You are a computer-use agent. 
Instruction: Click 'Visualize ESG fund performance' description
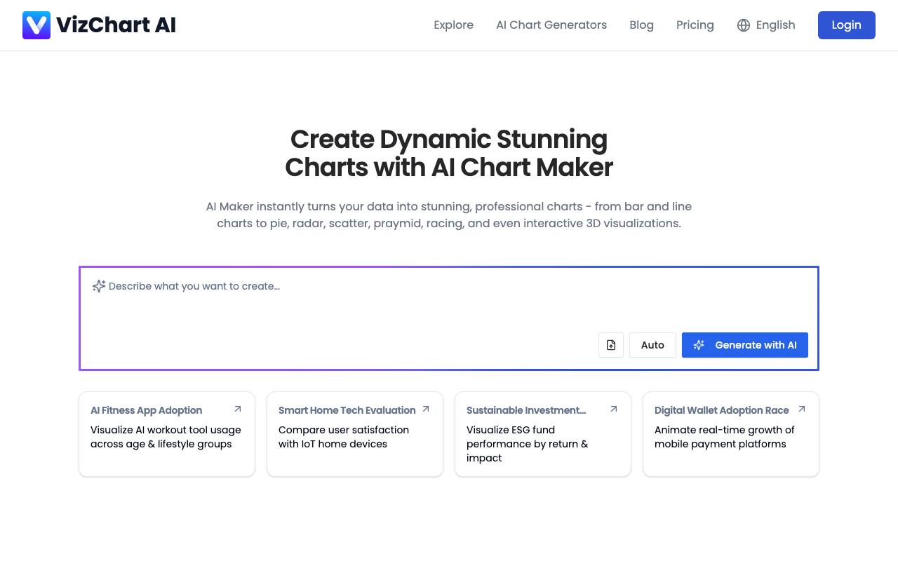pos(528,444)
